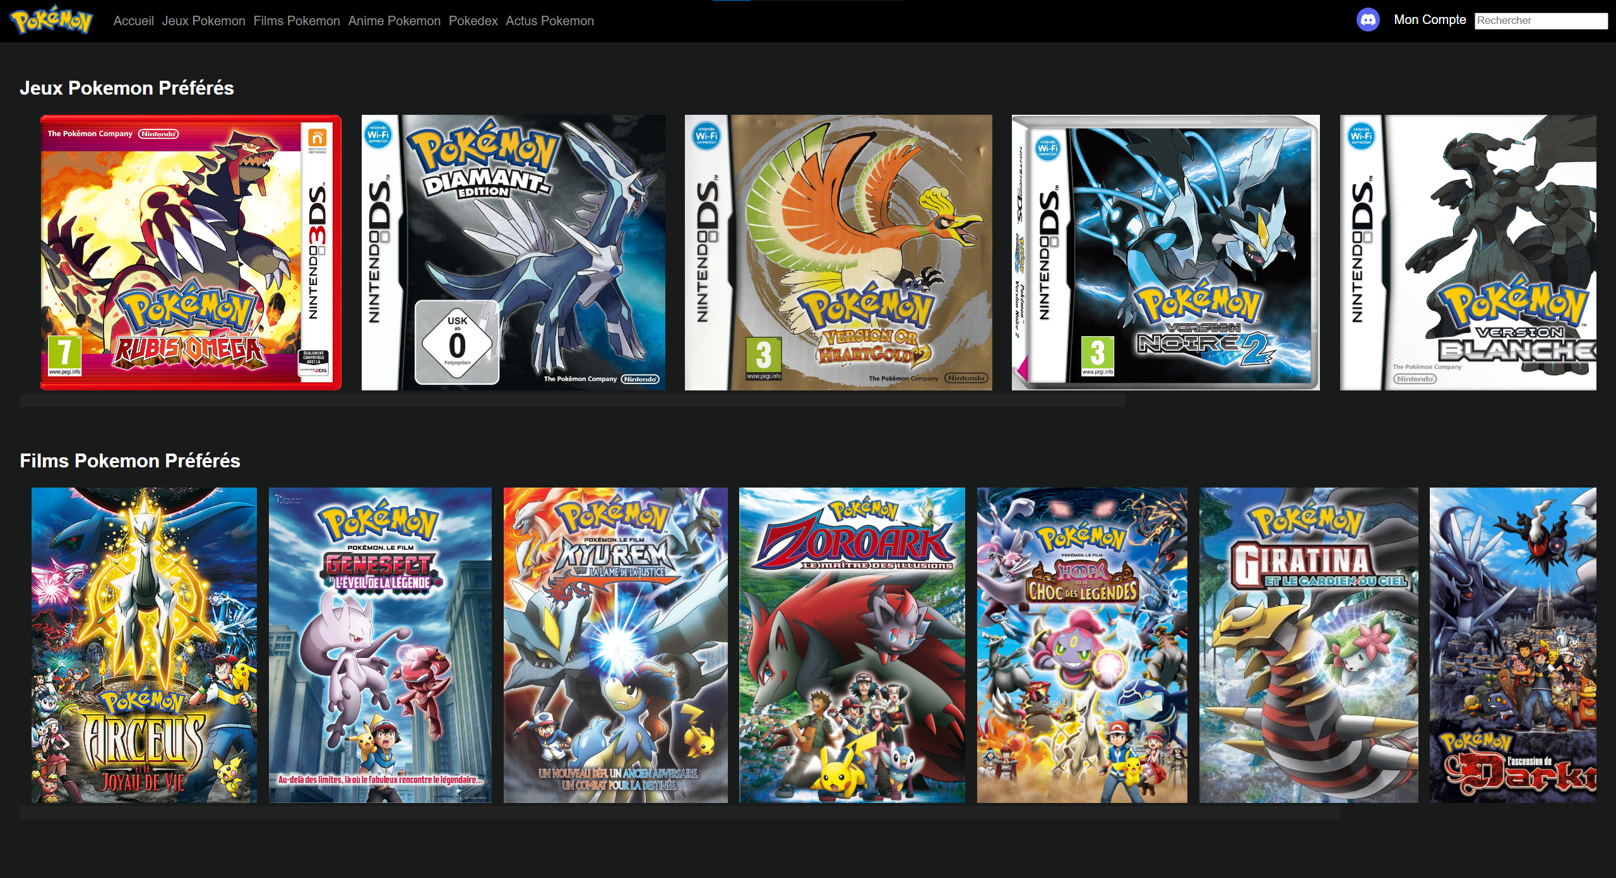
Task: Select the Genesect film poster
Action: point(380,645)
